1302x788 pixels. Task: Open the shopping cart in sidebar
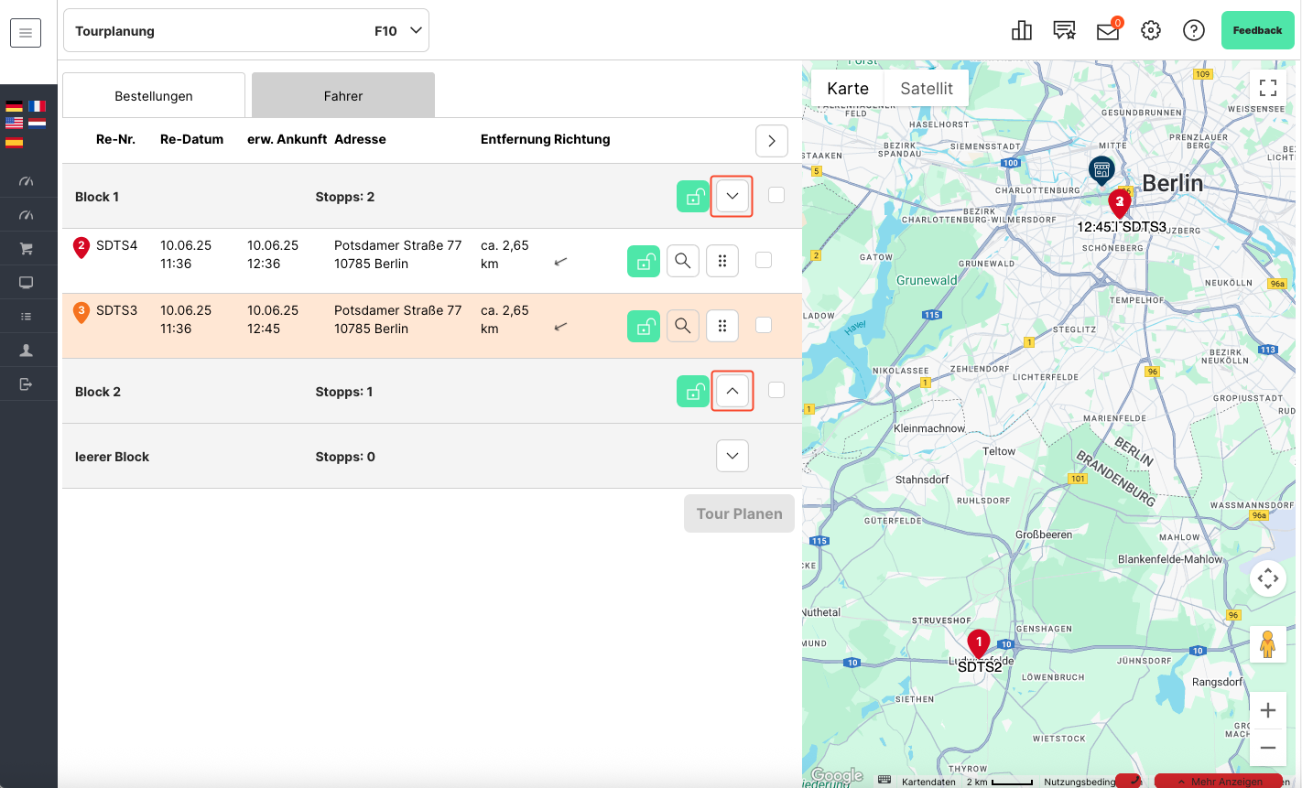tap(27, 249)
